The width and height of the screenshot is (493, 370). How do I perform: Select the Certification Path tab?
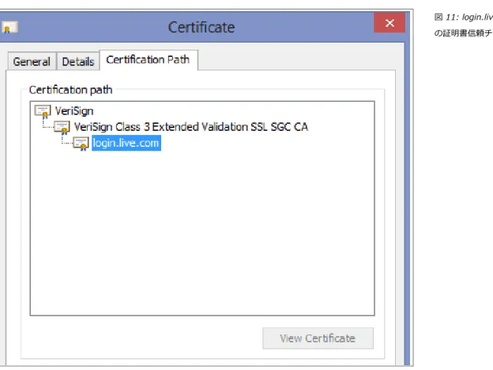click(148, 60)
